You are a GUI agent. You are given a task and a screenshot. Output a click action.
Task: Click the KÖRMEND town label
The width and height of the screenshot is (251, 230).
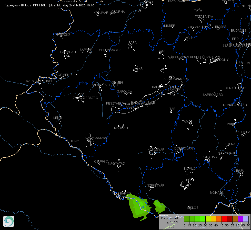click(64, 75)
